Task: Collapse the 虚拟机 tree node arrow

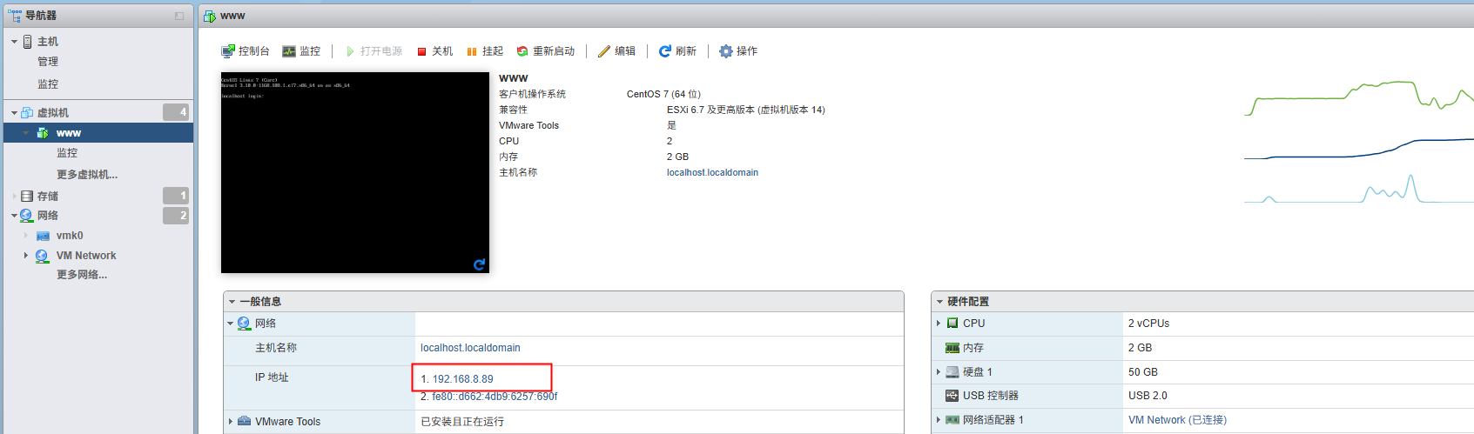Action: pyautogui.click(x=14, y=113)
